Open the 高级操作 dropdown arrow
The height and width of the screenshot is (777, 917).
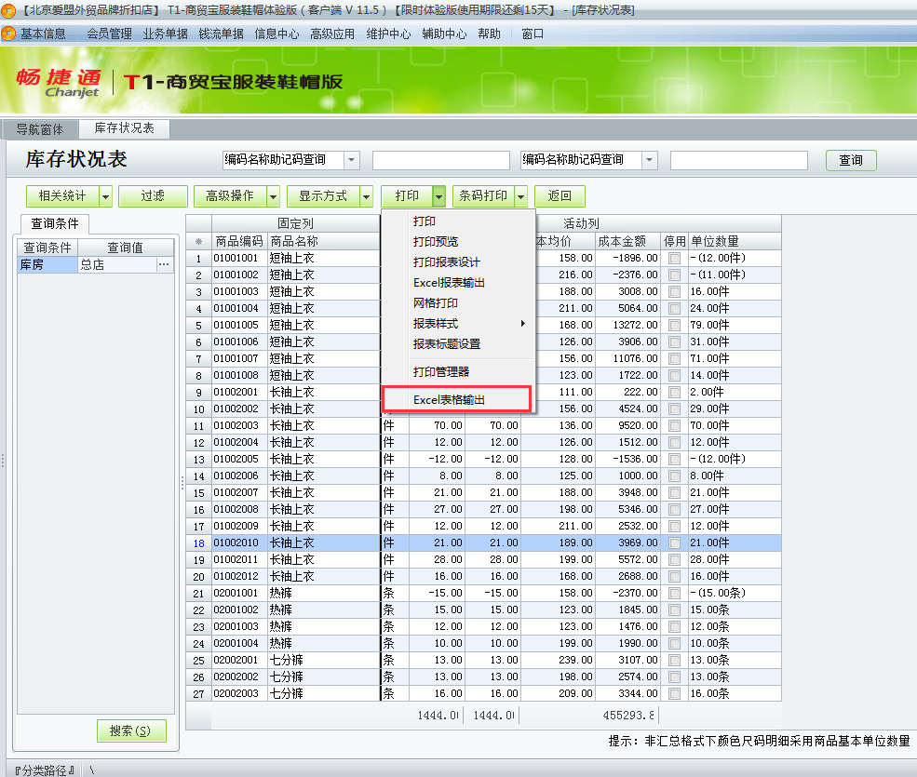coord(272,196)
